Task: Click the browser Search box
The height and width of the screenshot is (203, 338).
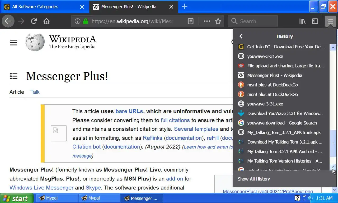Action: 253,21
